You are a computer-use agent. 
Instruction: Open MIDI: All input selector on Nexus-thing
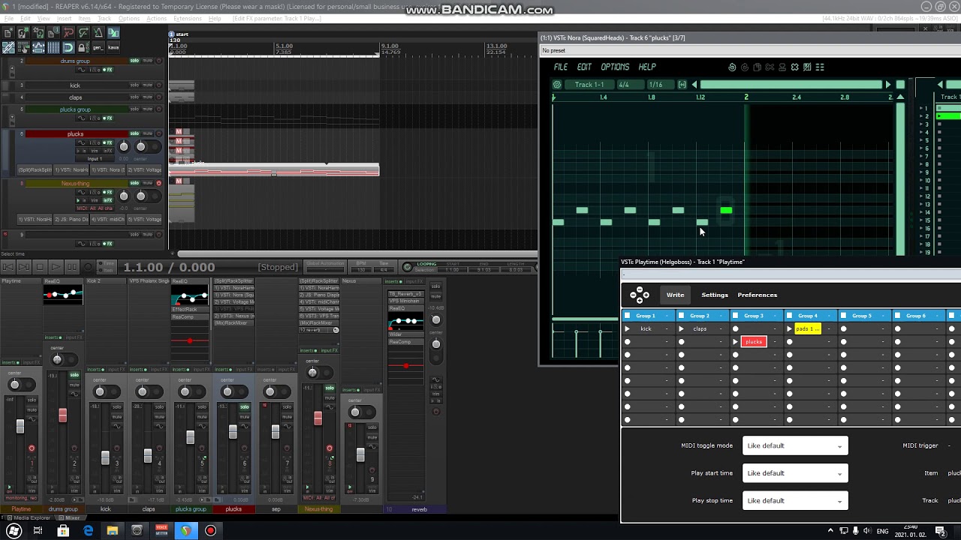pos(95,208)
